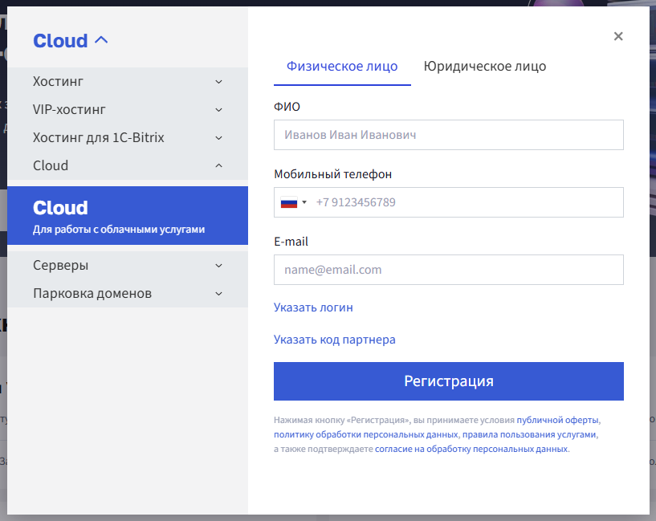Click the mobile phone number field
This screenshot has width=656, height=521.
pos(466,202)
